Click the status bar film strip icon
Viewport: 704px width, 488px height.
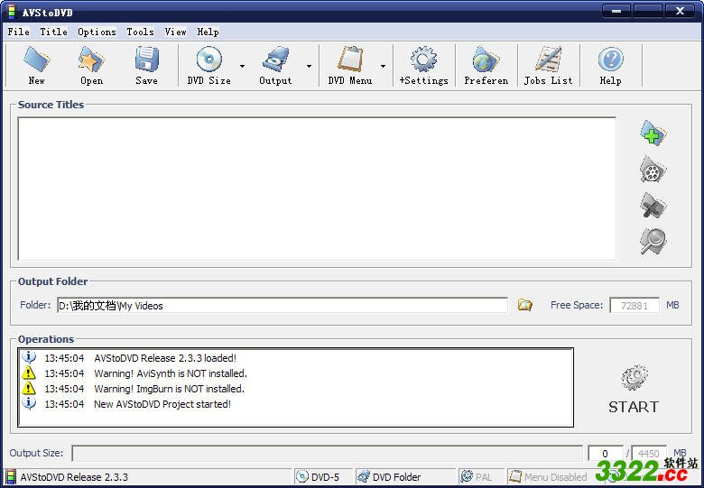[10, 477]
